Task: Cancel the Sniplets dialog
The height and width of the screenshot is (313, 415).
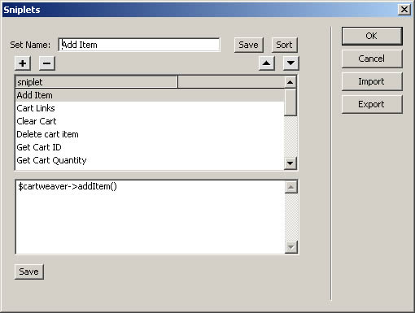Action: tap(372, 59)
